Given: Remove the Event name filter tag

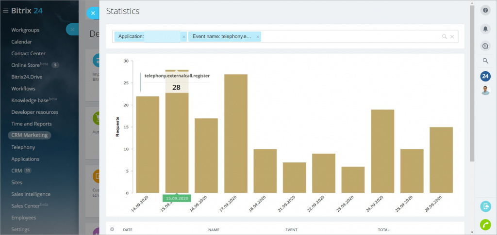Looking at the screenshot, I should click(258, 37).
